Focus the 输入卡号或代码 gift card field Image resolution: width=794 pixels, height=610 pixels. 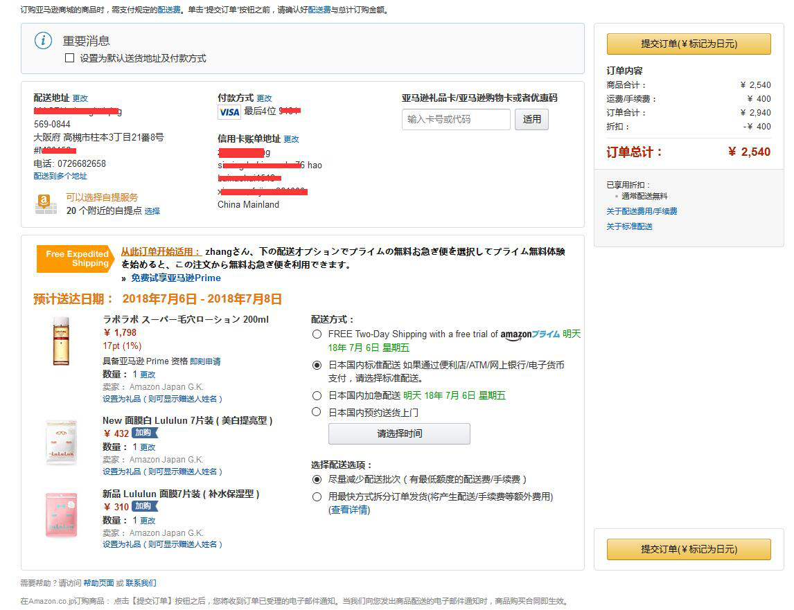pyautogui.click(x=456, y=120)
